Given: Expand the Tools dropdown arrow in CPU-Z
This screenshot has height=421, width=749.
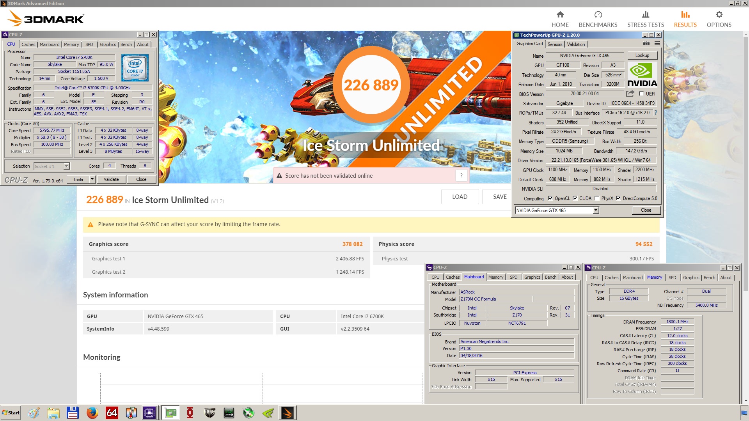Looking at the screenshot, I should pos(92,179).
